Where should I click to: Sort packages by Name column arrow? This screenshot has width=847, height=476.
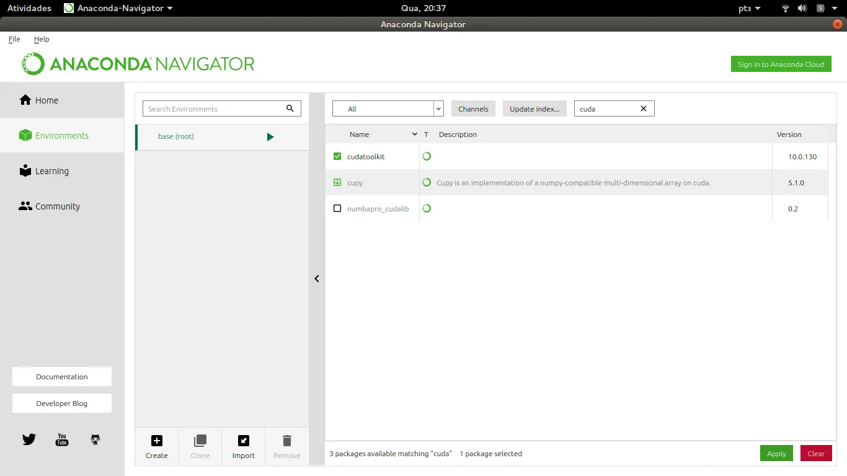[x=415, y=134]
